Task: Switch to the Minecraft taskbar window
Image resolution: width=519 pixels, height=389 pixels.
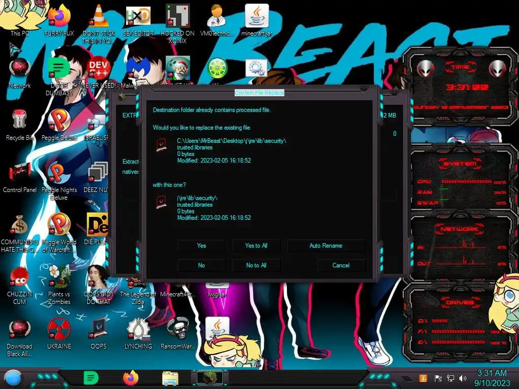Action: (210, 378)
